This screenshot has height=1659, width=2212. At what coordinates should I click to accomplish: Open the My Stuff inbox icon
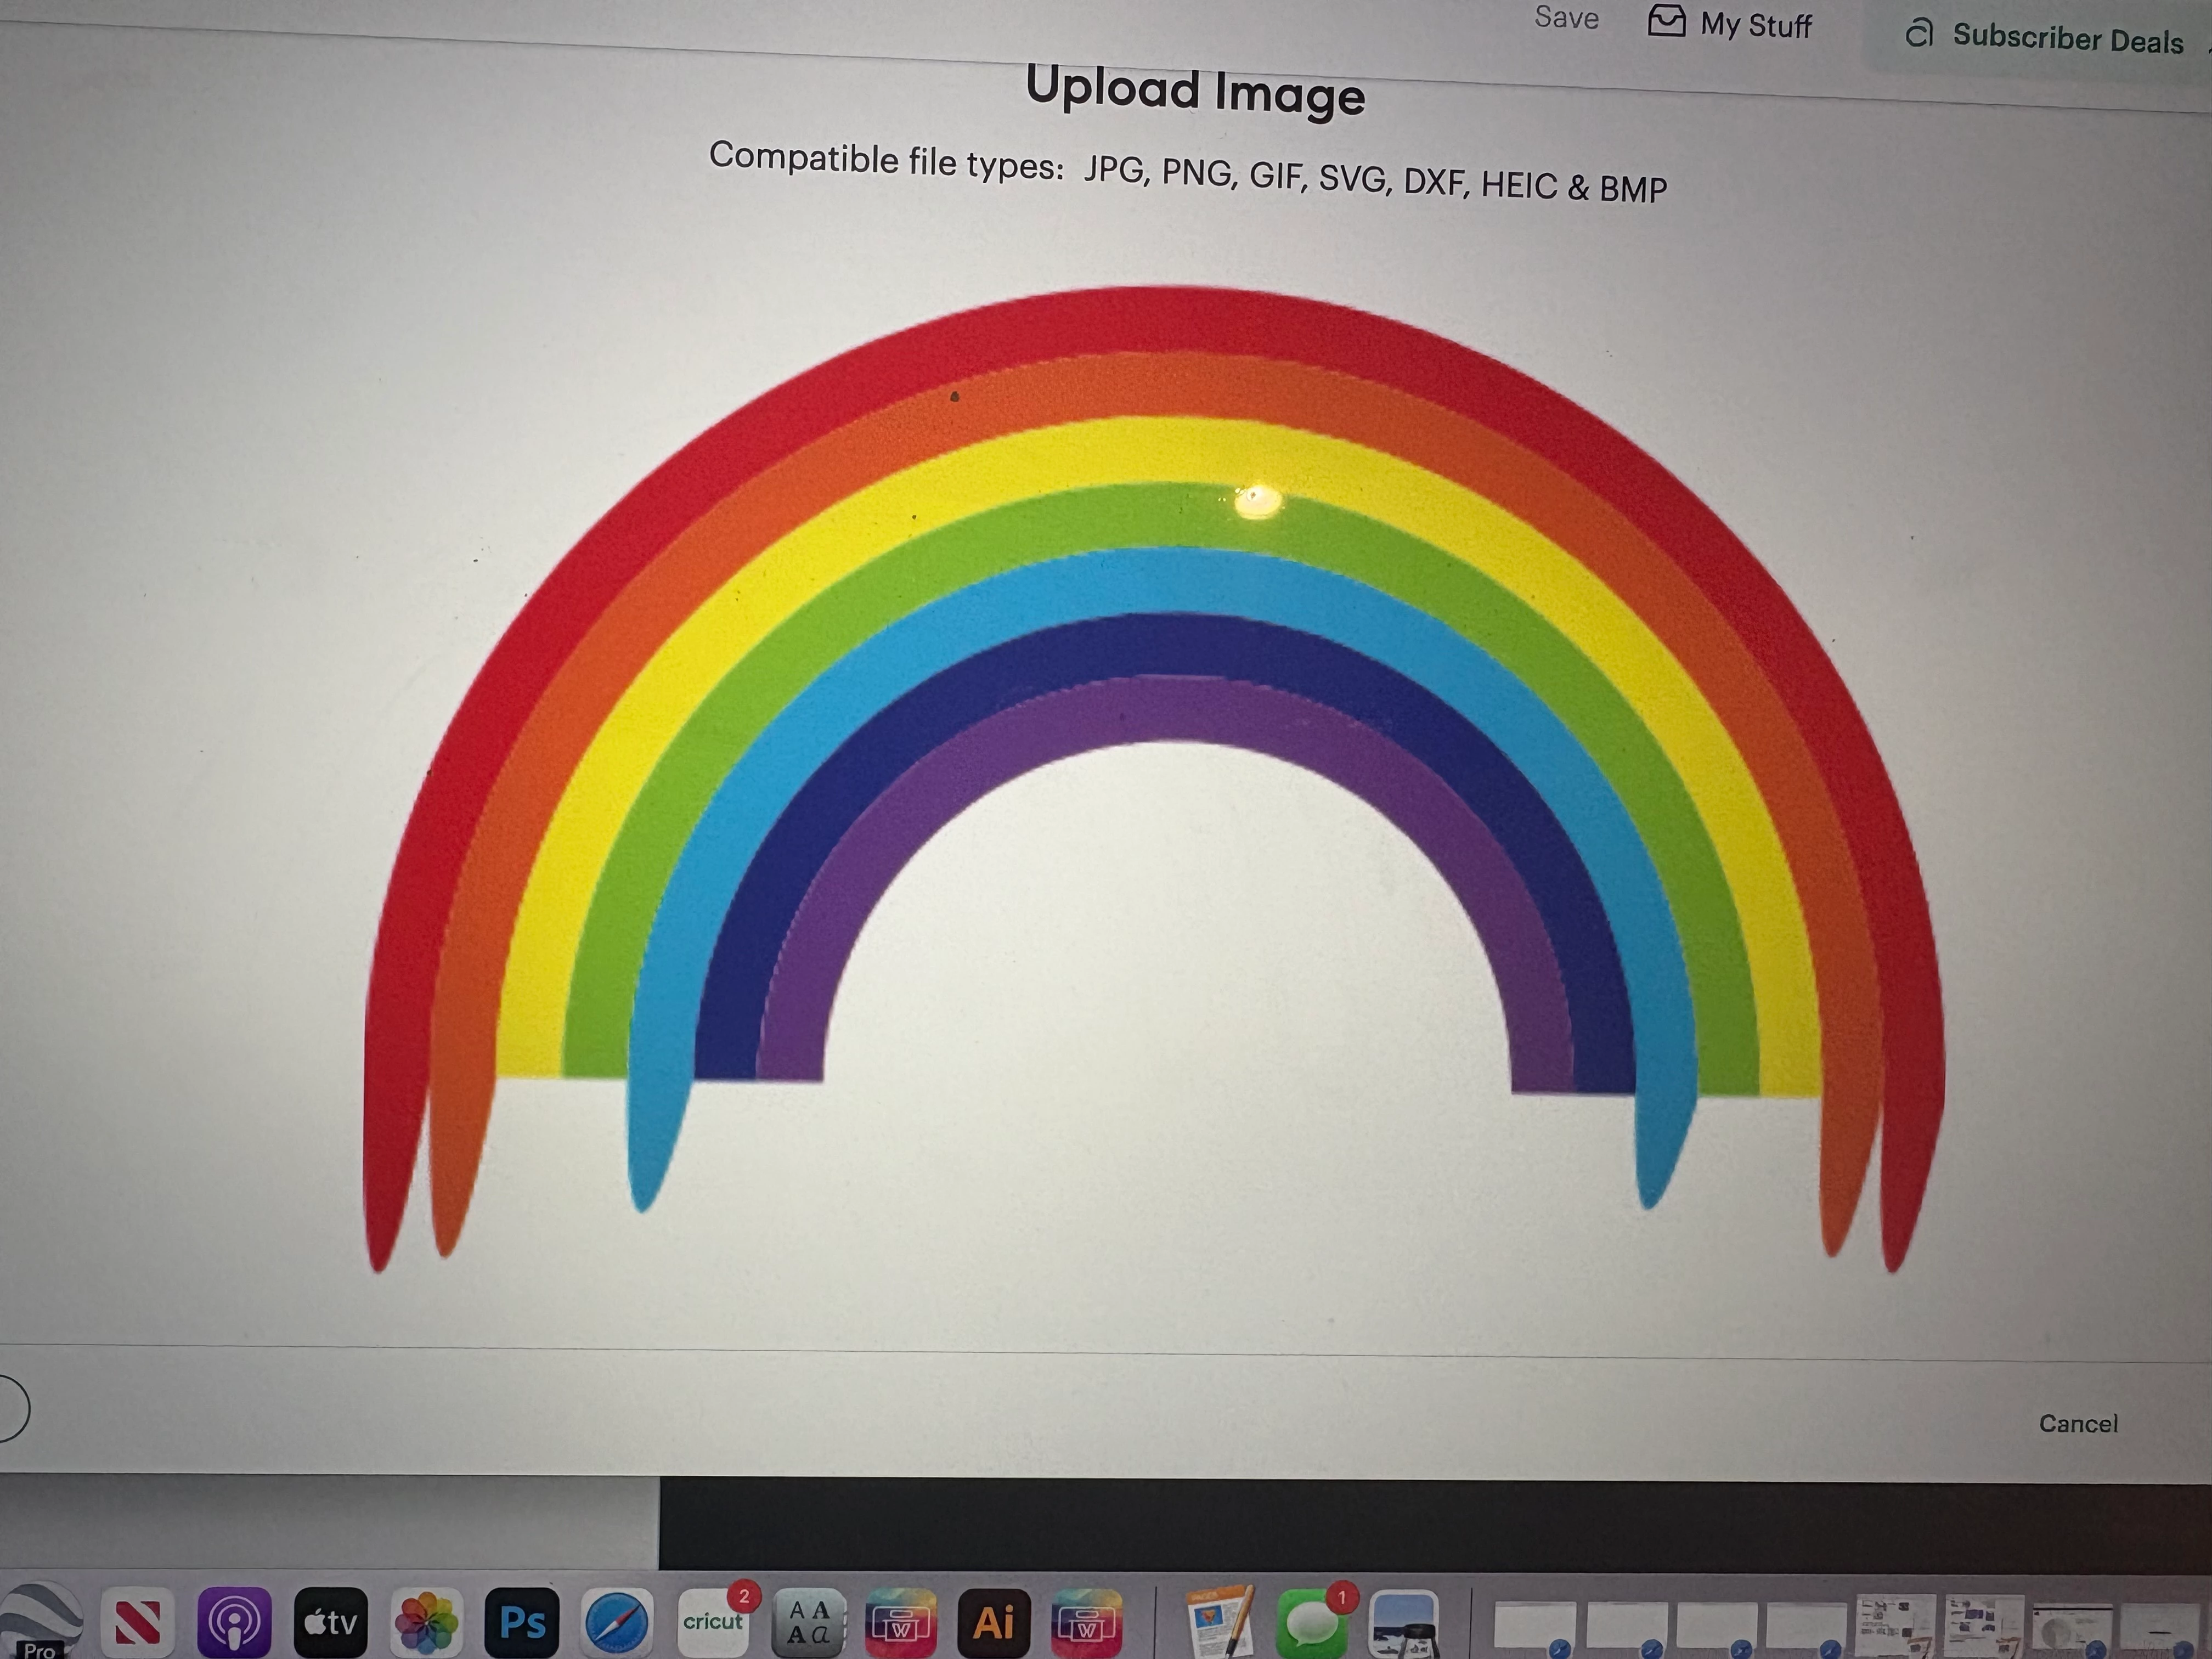click(x=1666, y=21)
